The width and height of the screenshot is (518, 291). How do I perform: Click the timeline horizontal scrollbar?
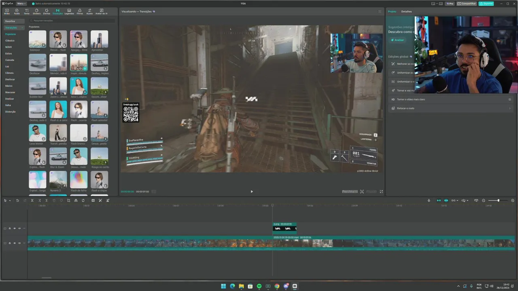(47, 278)
